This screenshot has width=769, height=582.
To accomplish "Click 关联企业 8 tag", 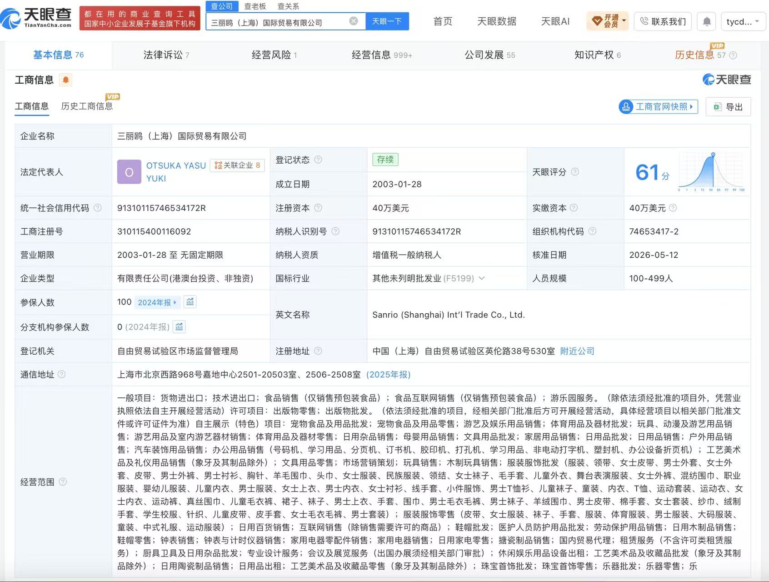I will [x=237, y=166].
